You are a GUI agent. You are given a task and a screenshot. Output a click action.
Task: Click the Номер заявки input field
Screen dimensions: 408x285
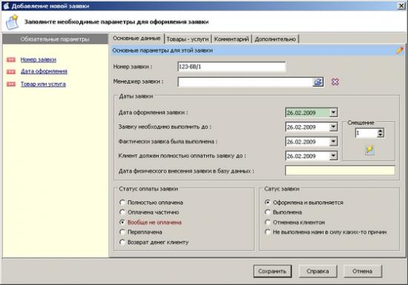(231, 67)
